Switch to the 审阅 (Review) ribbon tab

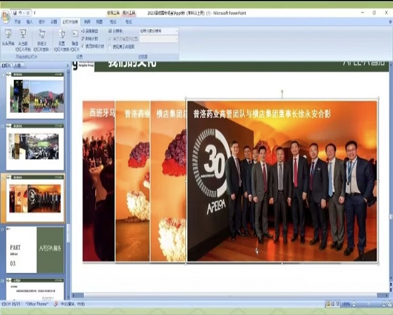(x=87, y=22)
